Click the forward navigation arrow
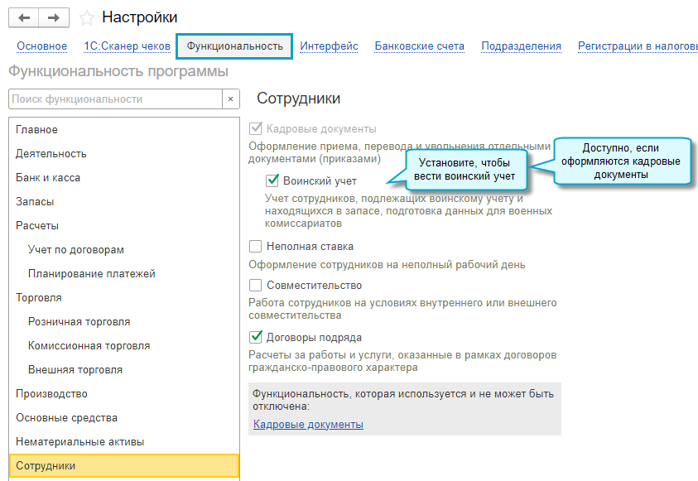The height and width of the screenshot is (481, 698). [x=54, y=17]
